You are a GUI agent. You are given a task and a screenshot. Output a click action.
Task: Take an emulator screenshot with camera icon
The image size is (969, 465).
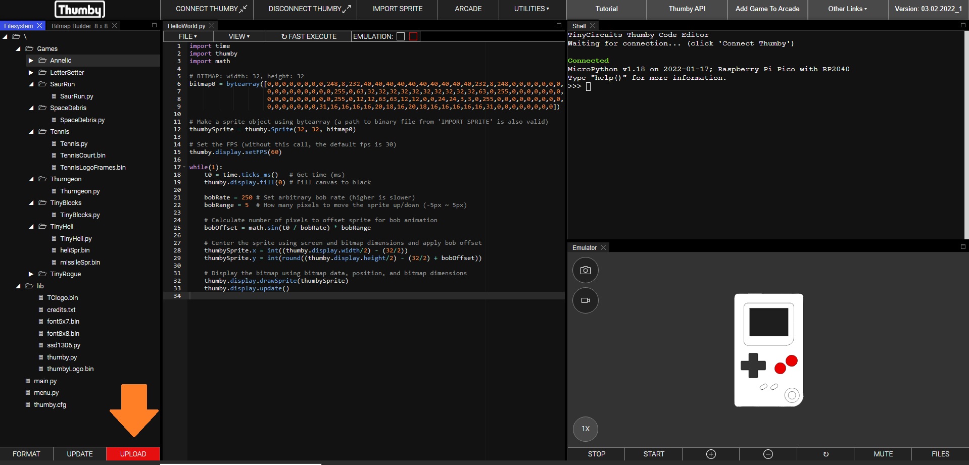(x=585, y=271)
